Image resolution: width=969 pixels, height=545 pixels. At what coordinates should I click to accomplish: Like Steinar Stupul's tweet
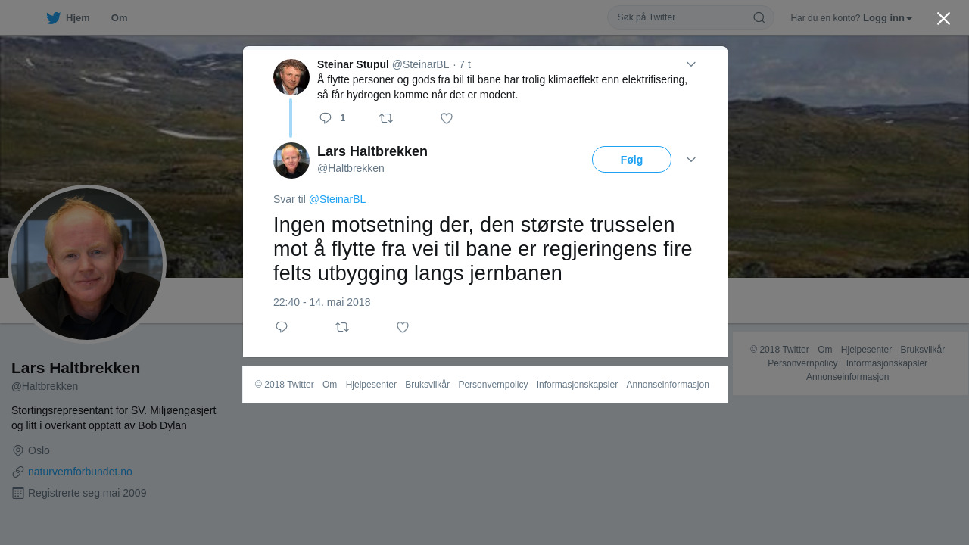447,118
